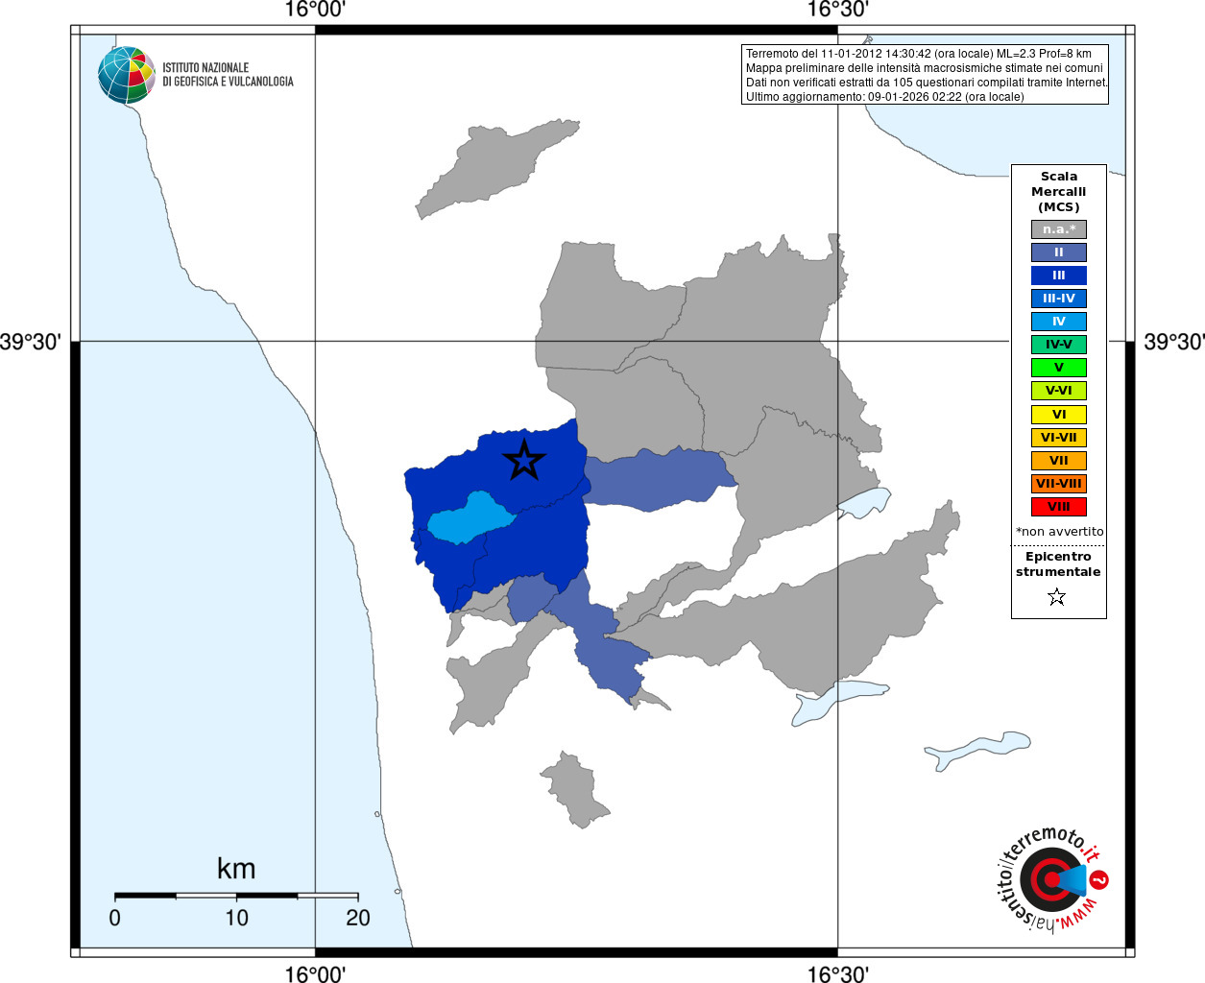
Task: Click the km scale bar
Action: [236, 895]
